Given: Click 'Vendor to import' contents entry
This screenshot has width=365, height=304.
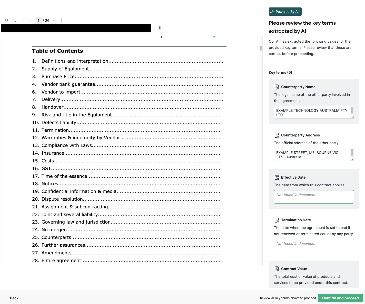Looking at the screenshot, I should [x=127, y=92].
